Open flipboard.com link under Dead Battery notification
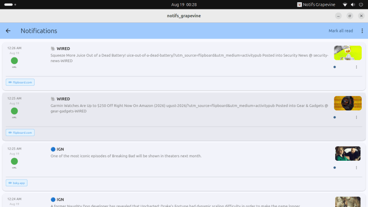 20,82
